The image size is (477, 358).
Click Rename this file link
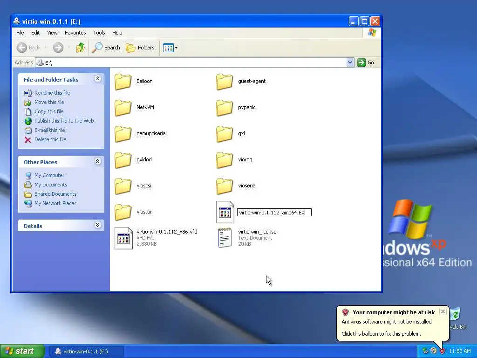click(52, 93)
